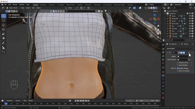
Task: Open the Particles properties tab
Action: (163, 79)
